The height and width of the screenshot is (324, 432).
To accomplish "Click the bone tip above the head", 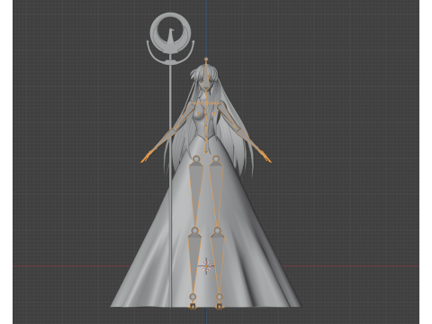I will point(206,59).
